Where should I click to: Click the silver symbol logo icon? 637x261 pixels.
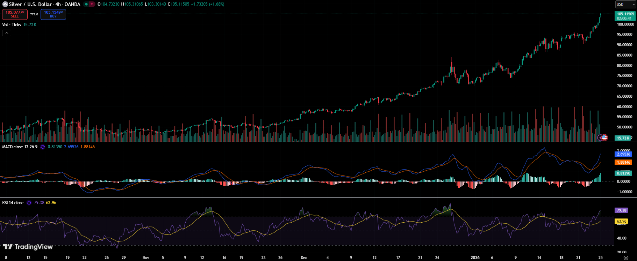(5, 4)
